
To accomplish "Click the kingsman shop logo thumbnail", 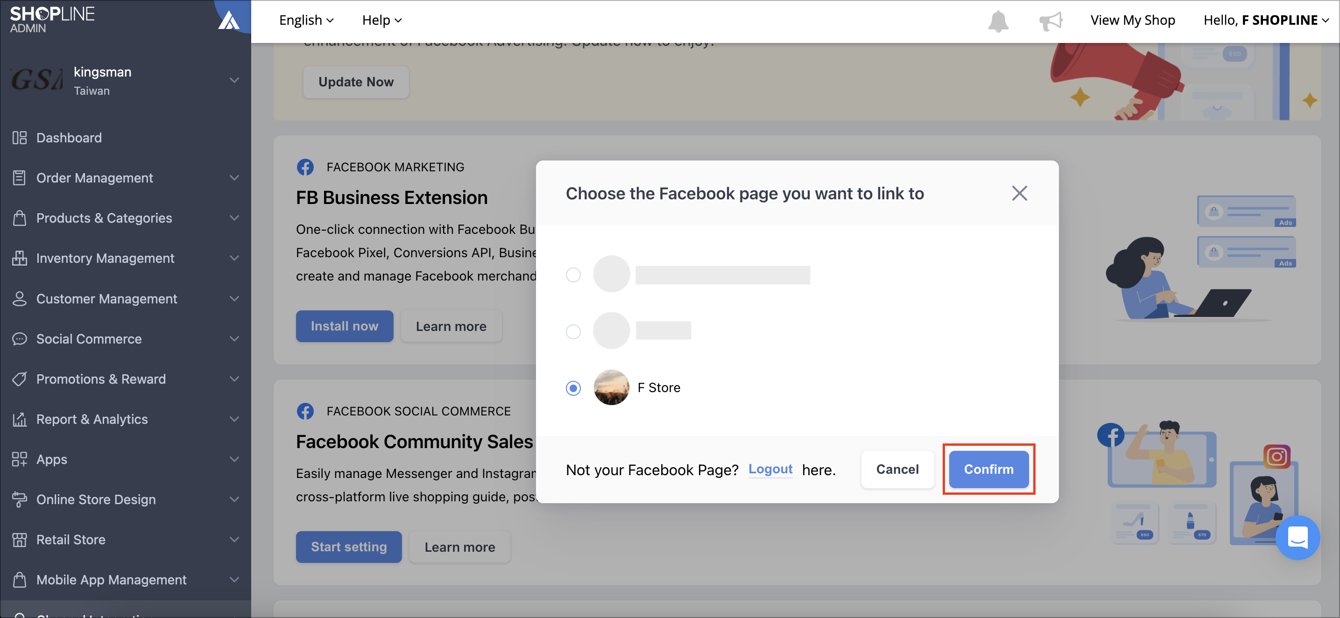I will 36,80.
